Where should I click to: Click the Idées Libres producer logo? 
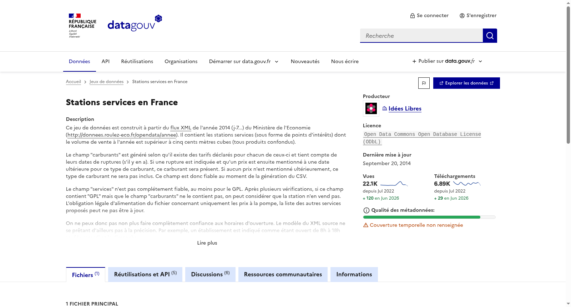click(x=371, y=108)
